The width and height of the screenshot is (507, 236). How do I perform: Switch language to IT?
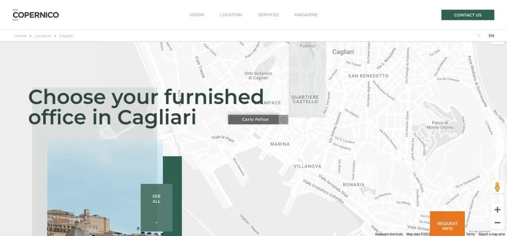(x=479, y=36)
